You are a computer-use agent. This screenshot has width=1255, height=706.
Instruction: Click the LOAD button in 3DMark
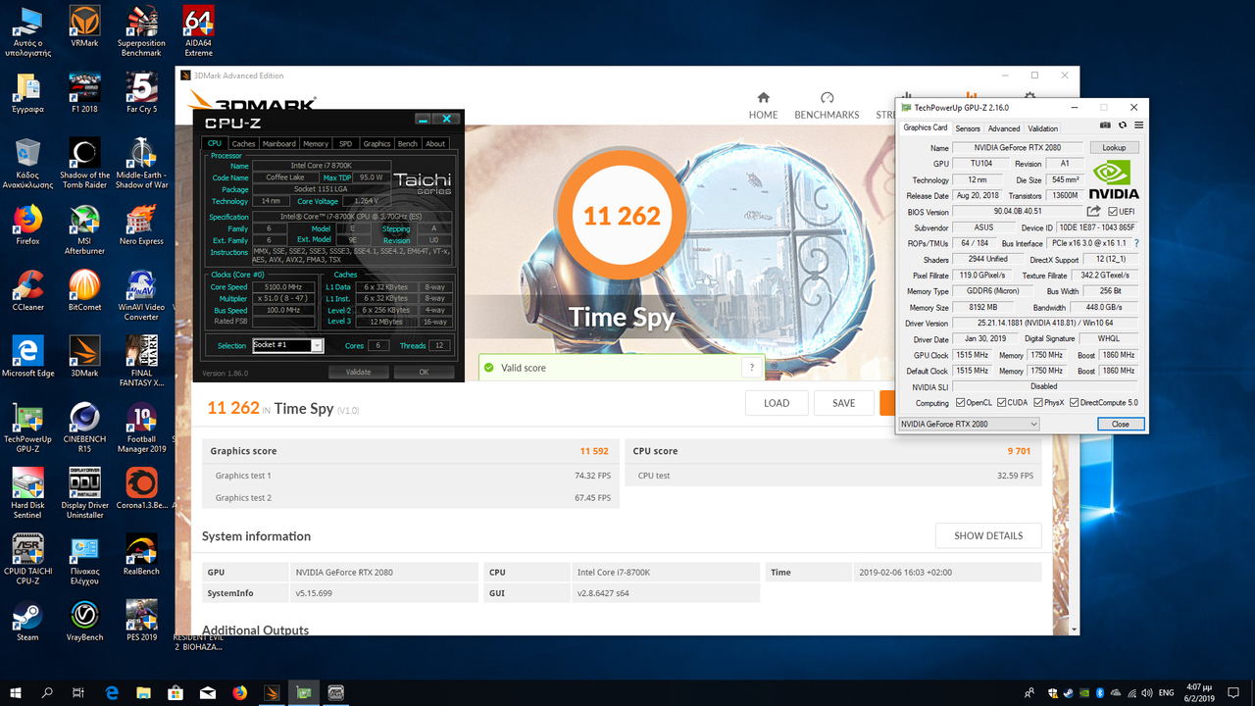(777, 403)
